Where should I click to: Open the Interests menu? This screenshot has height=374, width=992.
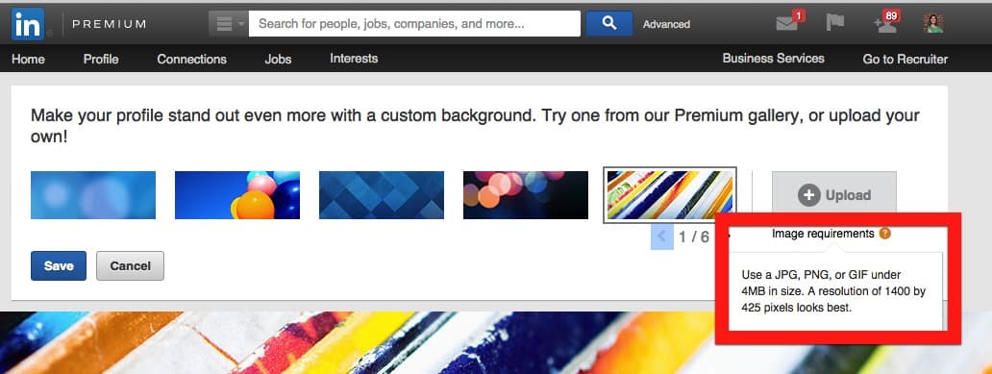click(354, 59)
